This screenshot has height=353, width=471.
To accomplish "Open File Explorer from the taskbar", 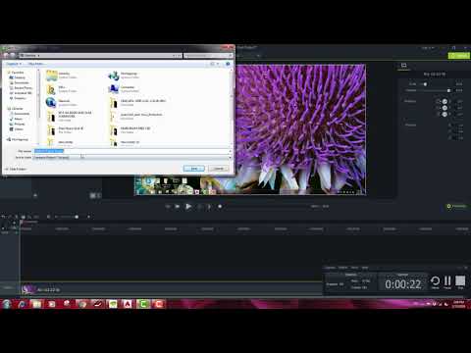I will (36, 304).
